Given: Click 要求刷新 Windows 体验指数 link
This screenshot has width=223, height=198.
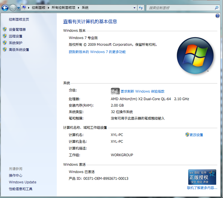Looking at the screenshot, I should [x=143, y=91].
